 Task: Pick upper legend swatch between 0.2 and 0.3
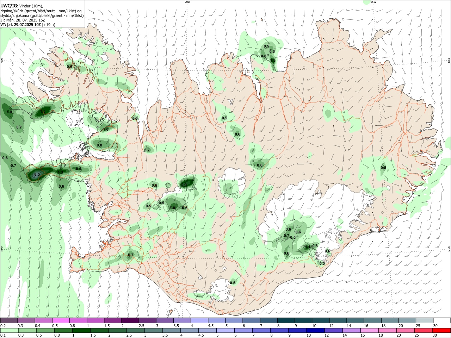pos(9,321)
